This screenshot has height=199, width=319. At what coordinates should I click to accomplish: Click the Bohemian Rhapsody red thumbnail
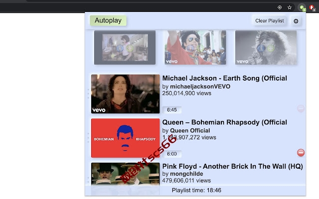click(125, 138)
